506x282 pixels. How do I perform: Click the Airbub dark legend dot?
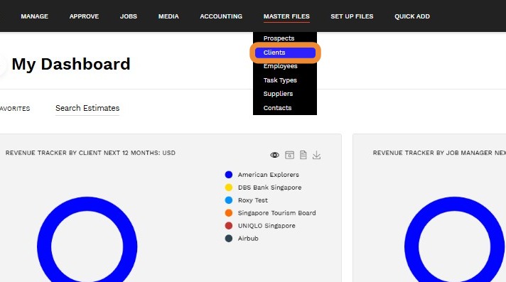coord(228,239)
